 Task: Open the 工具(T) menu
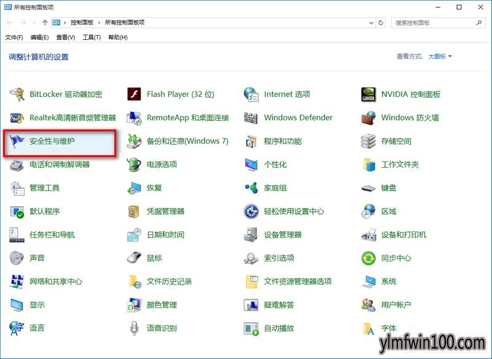tap(92, 37)
